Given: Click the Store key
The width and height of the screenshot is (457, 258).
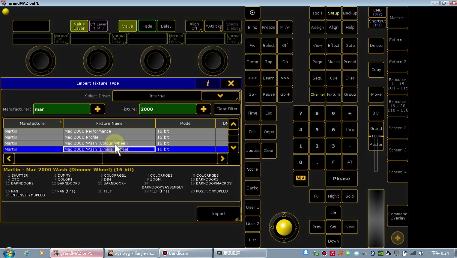Looking at the screenshot, I should (252, 169).
